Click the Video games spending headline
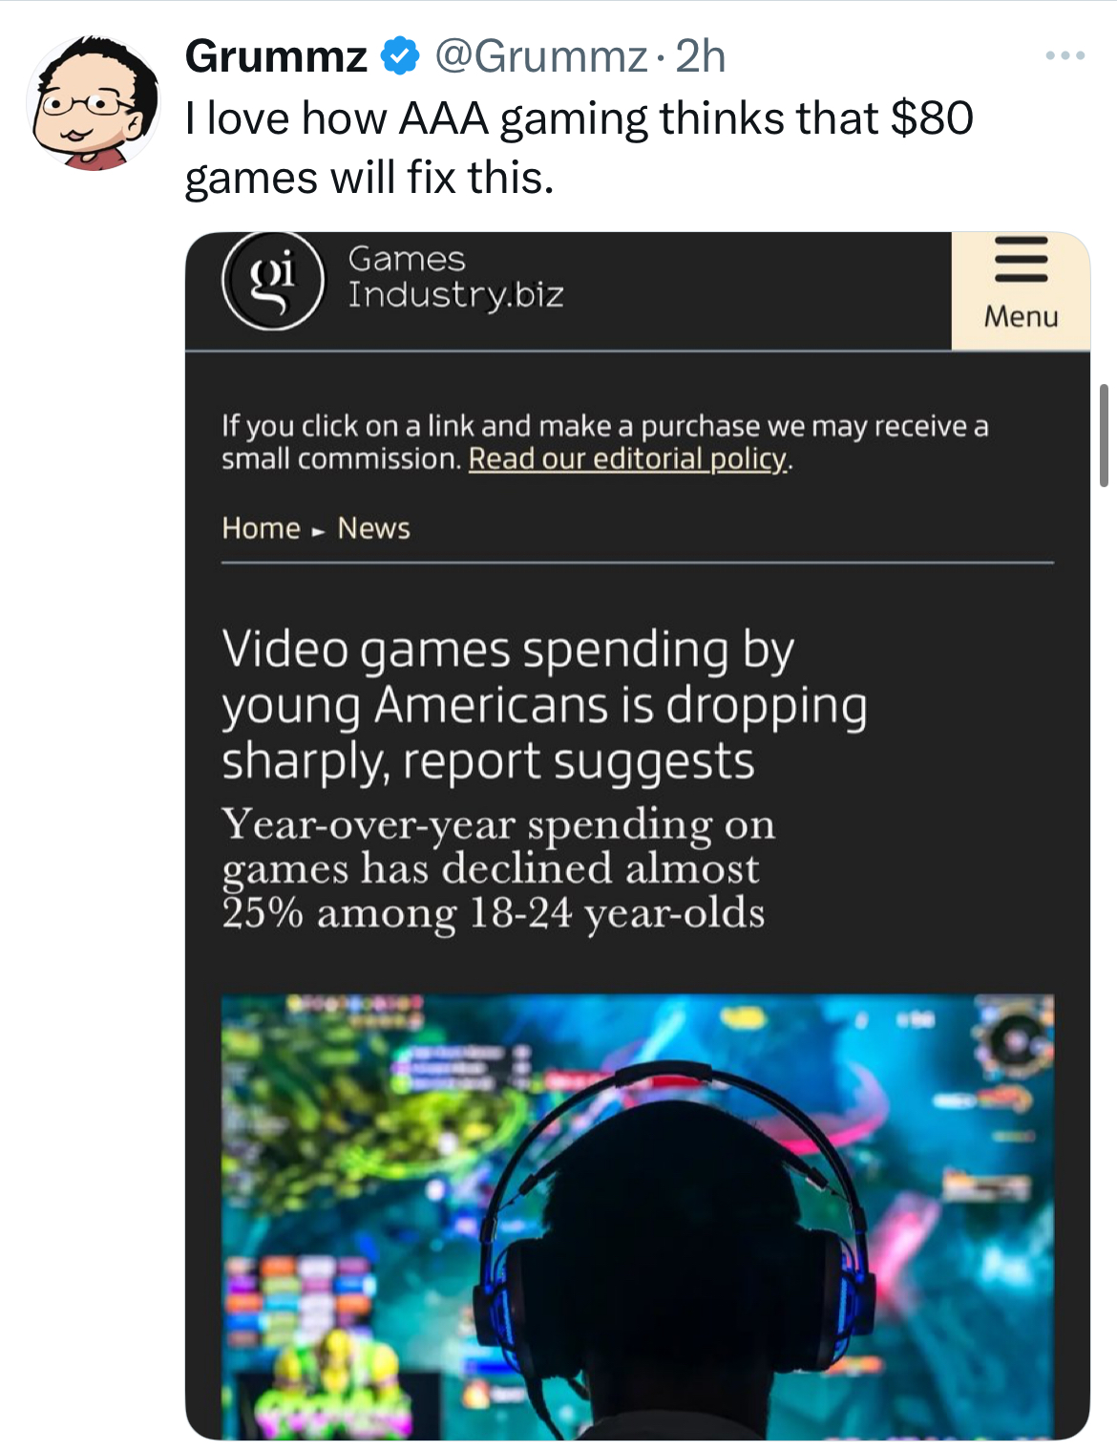The image size is (1117, 1451). (544, 705)
